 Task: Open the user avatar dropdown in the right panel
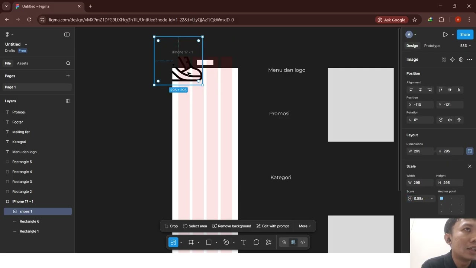[x=411, y=35]
